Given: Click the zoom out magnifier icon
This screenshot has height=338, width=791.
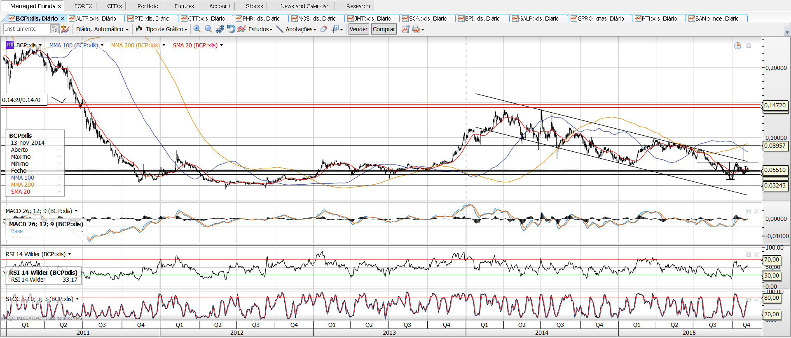Looking at the screenshot, I should pyautogui.click(x=208, y=29).
